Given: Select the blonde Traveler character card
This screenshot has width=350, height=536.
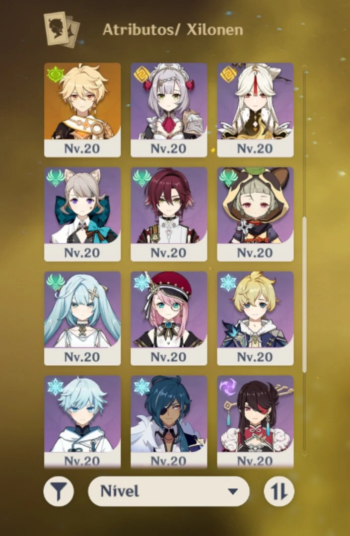Looking at the screenshot, I should [82, 110].
